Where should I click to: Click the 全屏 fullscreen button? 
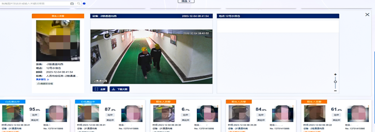coord(100,89)
